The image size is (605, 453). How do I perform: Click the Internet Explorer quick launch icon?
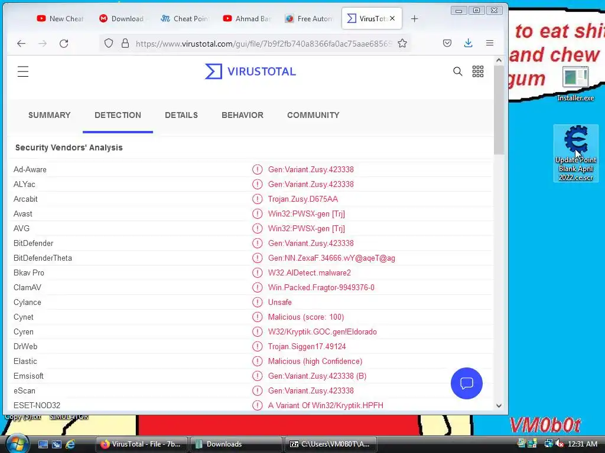(70, 444)
